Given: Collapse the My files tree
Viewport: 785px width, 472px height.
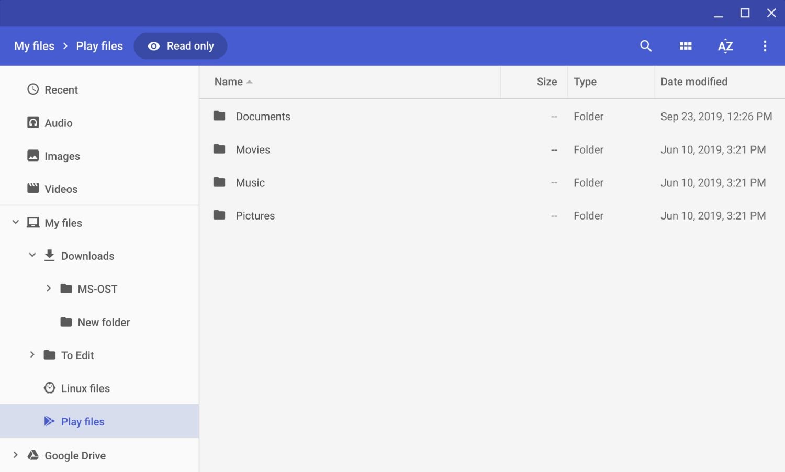Looking at the screenshot, I should click(16, 222).
